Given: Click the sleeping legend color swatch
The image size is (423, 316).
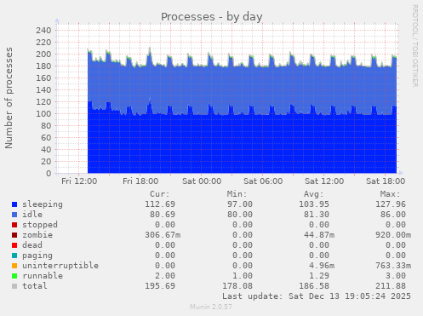Looking at the screenshot, I should [x=14, y=204].
